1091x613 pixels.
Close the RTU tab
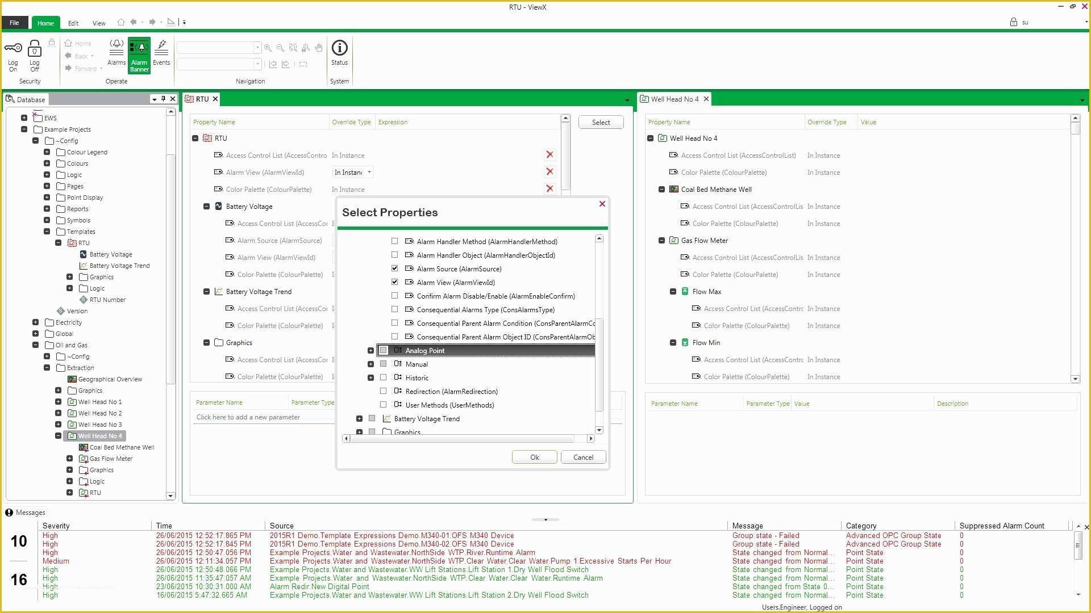tap(215, 99)
